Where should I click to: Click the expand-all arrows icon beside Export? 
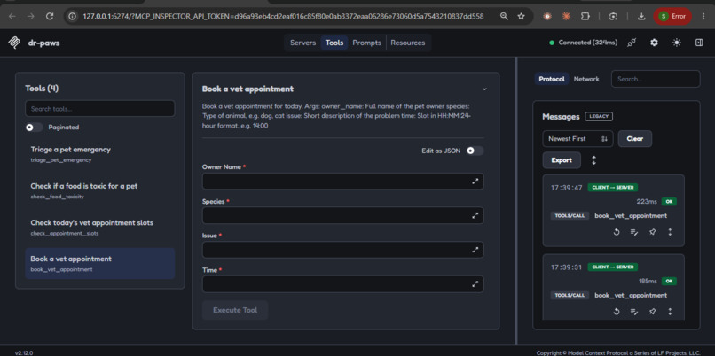(594, 160)
